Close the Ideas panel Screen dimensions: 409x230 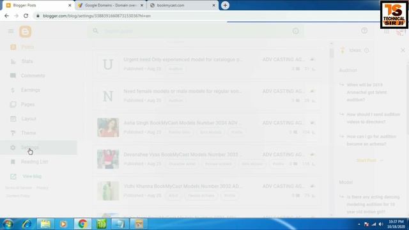(x=403, y=50)
